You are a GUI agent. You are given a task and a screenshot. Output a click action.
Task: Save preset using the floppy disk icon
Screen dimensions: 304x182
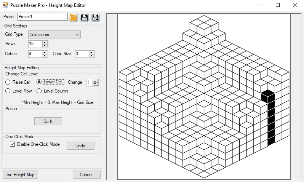(x=85, y=17)
